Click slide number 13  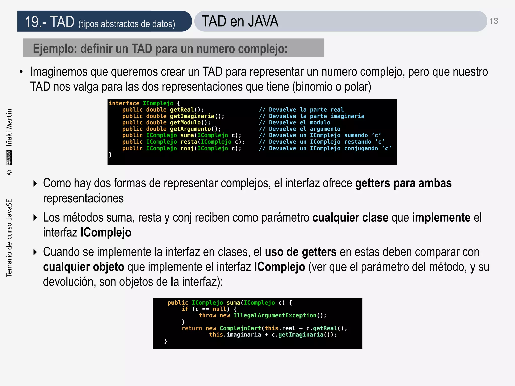[x=494, y=21]
